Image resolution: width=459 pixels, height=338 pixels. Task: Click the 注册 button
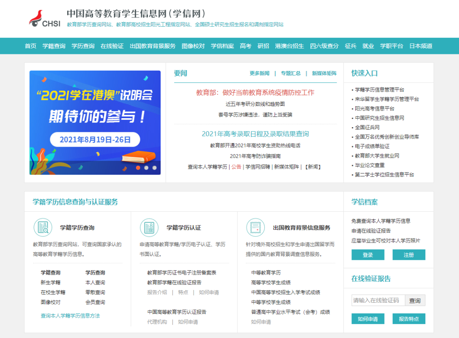[x=408, y=255]
